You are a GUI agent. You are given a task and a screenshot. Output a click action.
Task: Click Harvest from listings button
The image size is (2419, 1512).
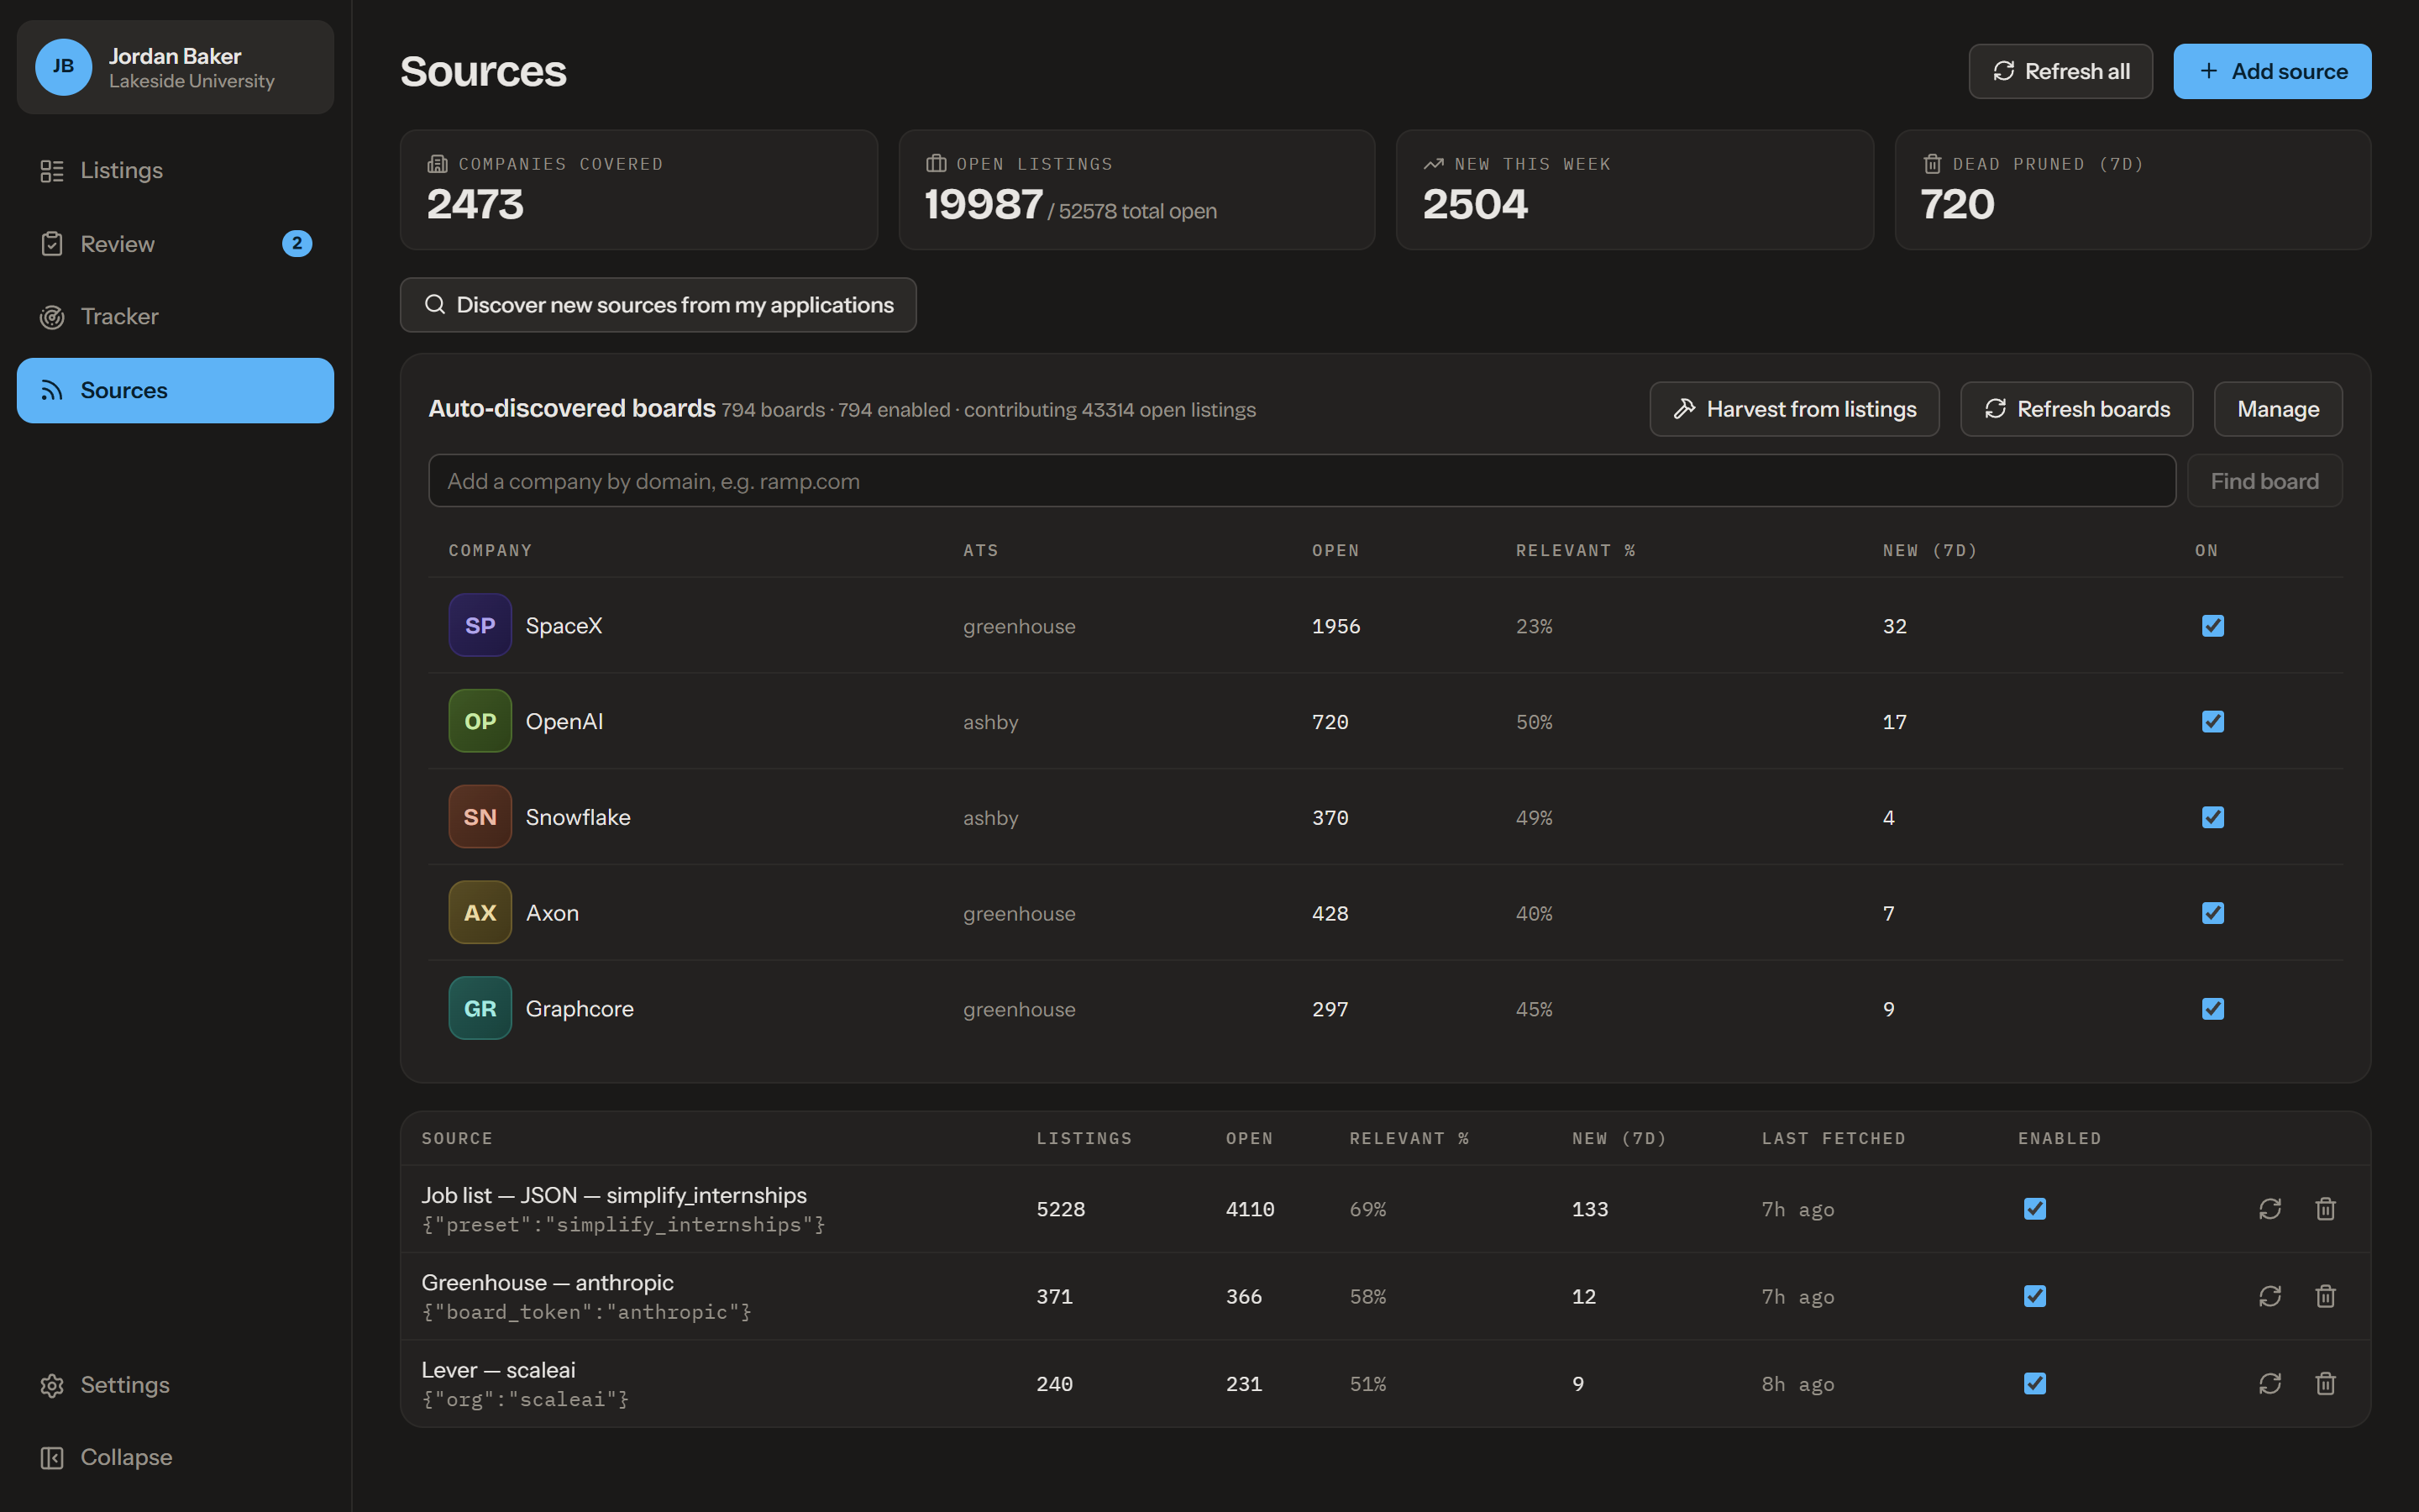[x=1794, y=409]
